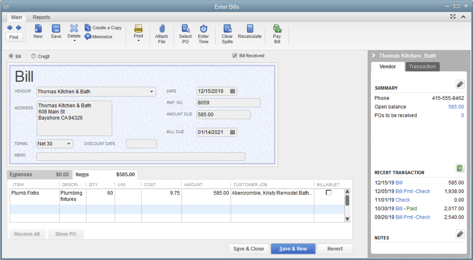Viewport: 473px width, 260px height.
Task: Open recent transaction report icon
Action: point(460,168)
